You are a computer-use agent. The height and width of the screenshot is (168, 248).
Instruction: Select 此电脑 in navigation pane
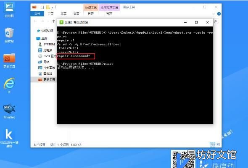coord(45,50)
